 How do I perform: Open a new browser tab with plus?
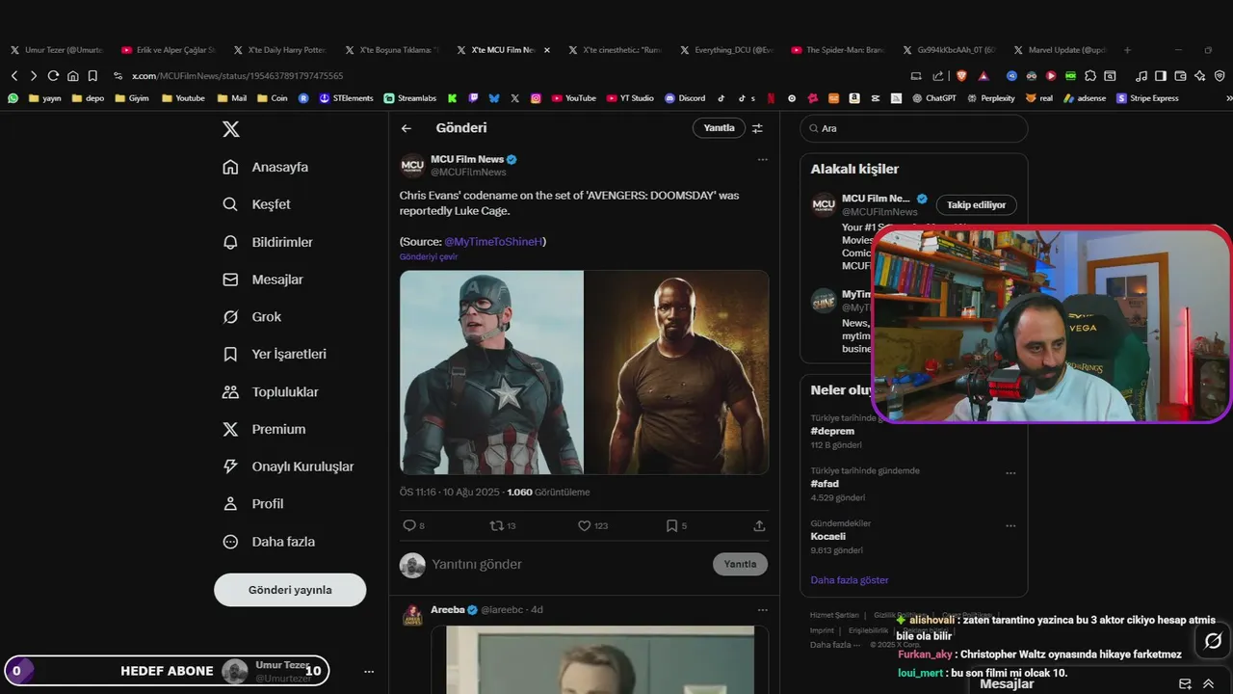[x=1127, y=49]
